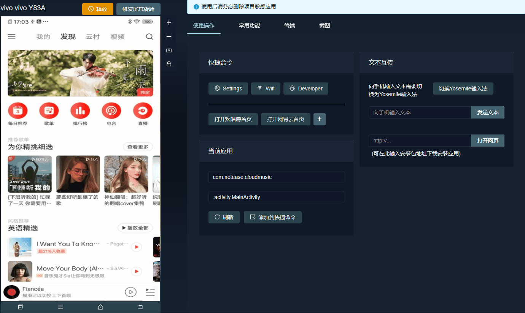Image resolution: width=525 pixels, height=313 pixels.
Task: Open 每日推荐 daily recommendation icon
Action: coord(18,111)
